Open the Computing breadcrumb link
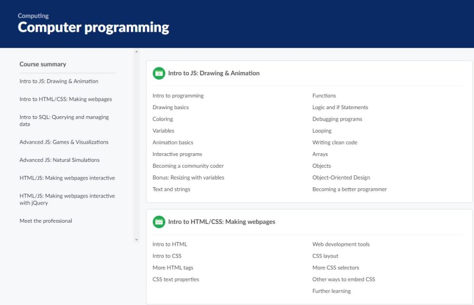Viewport: 474px width, 305px height. [x=33, y=16]
